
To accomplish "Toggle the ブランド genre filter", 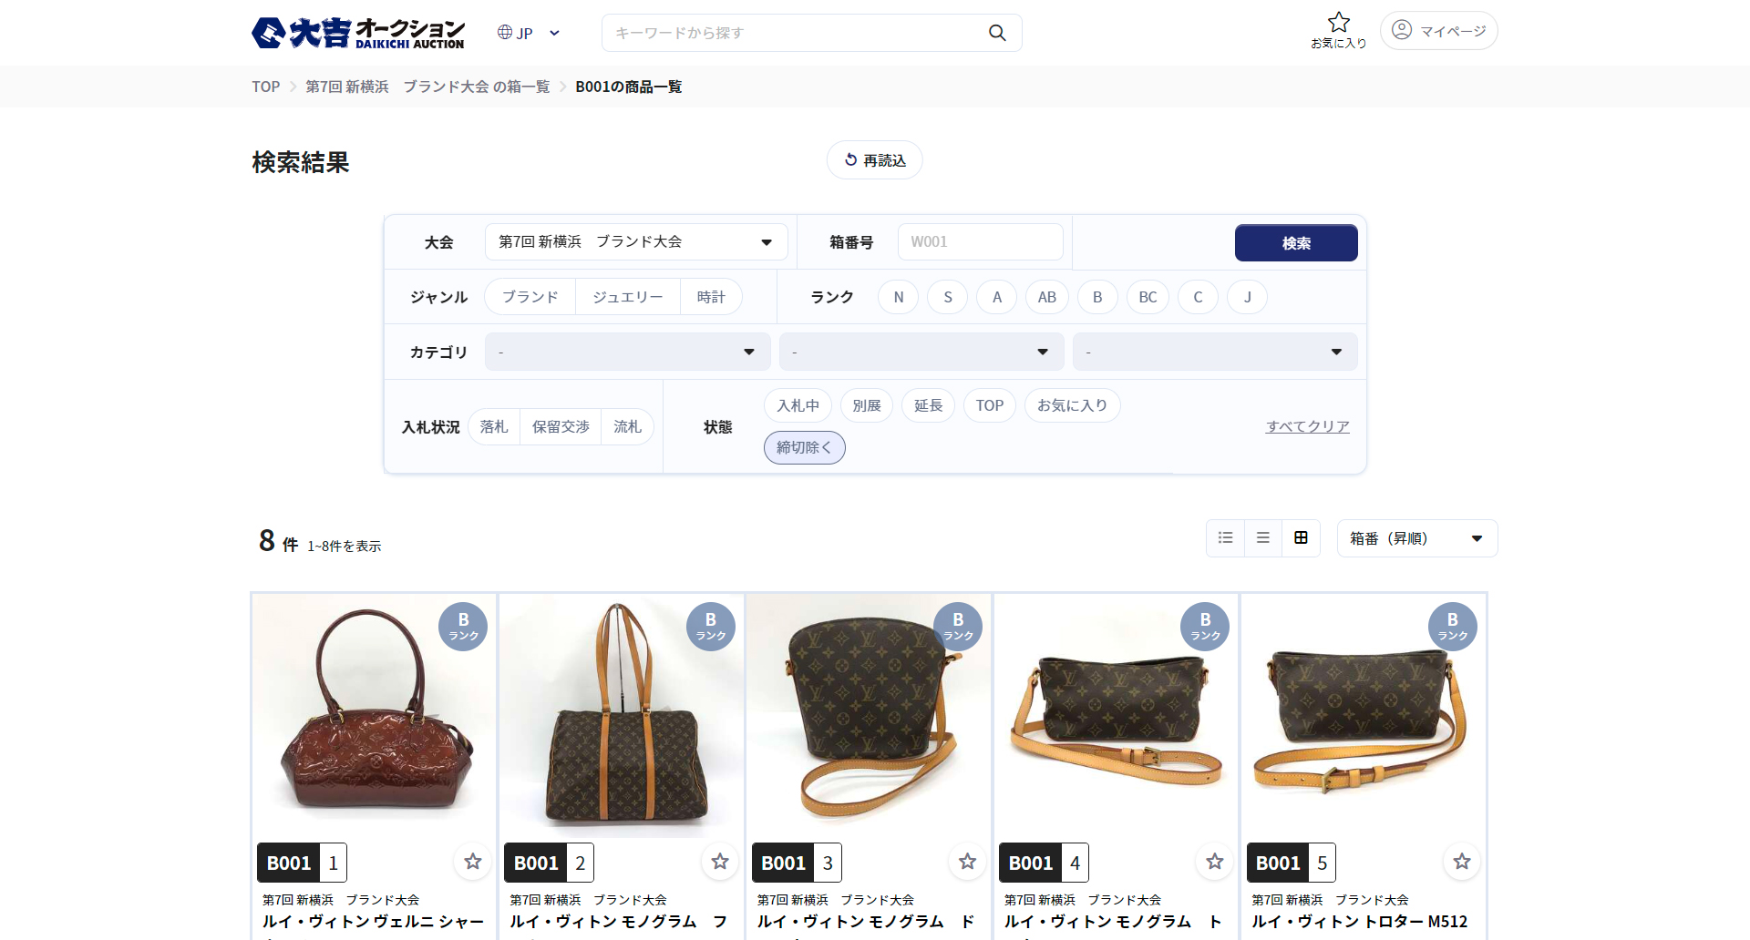I will (530, 297).
